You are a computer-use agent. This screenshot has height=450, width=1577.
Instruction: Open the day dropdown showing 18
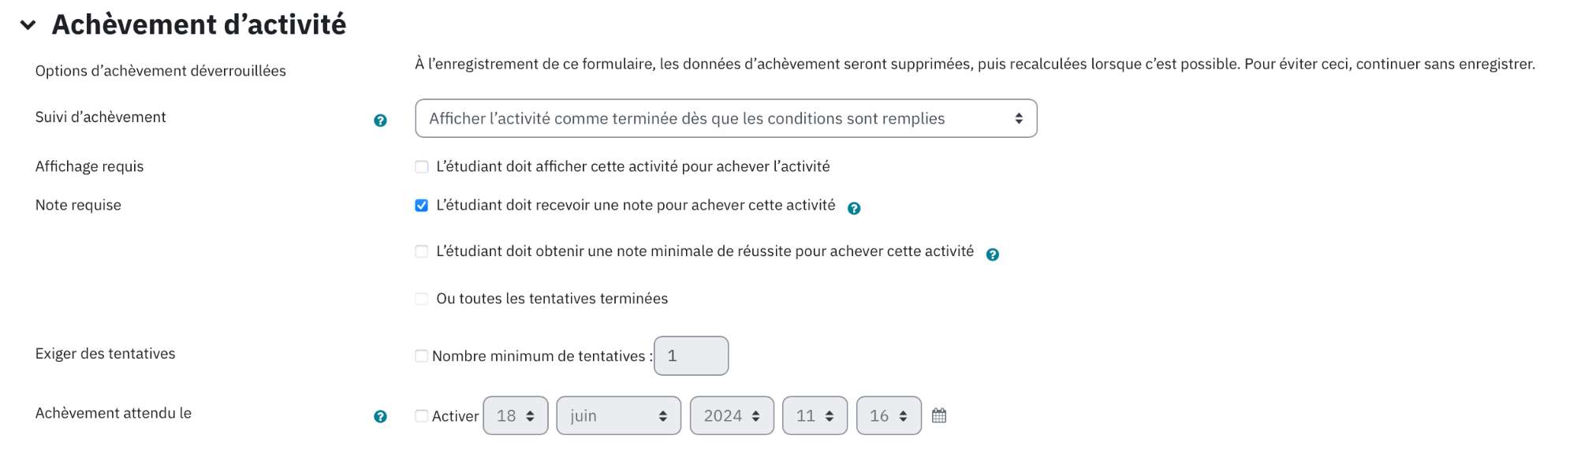(x=516, y=415)
